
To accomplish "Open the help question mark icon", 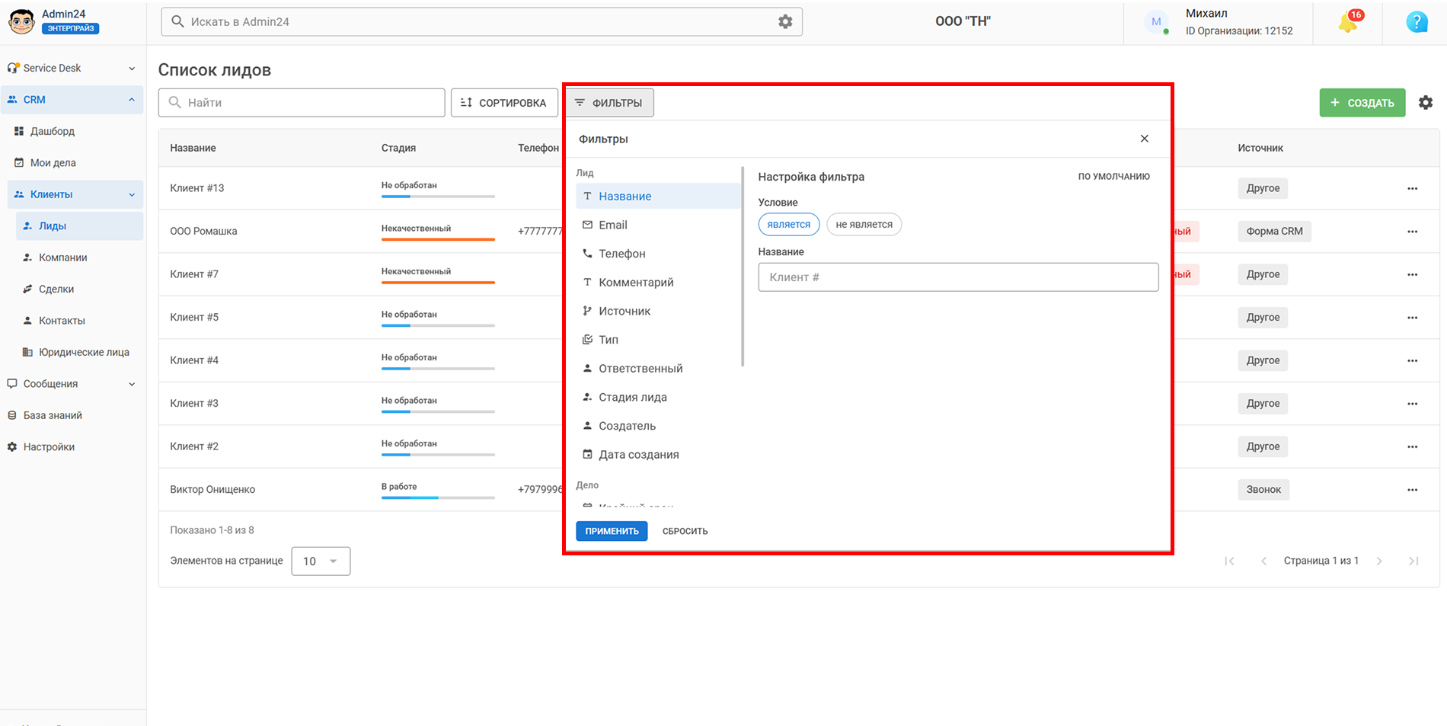I will pos(1417,22).
